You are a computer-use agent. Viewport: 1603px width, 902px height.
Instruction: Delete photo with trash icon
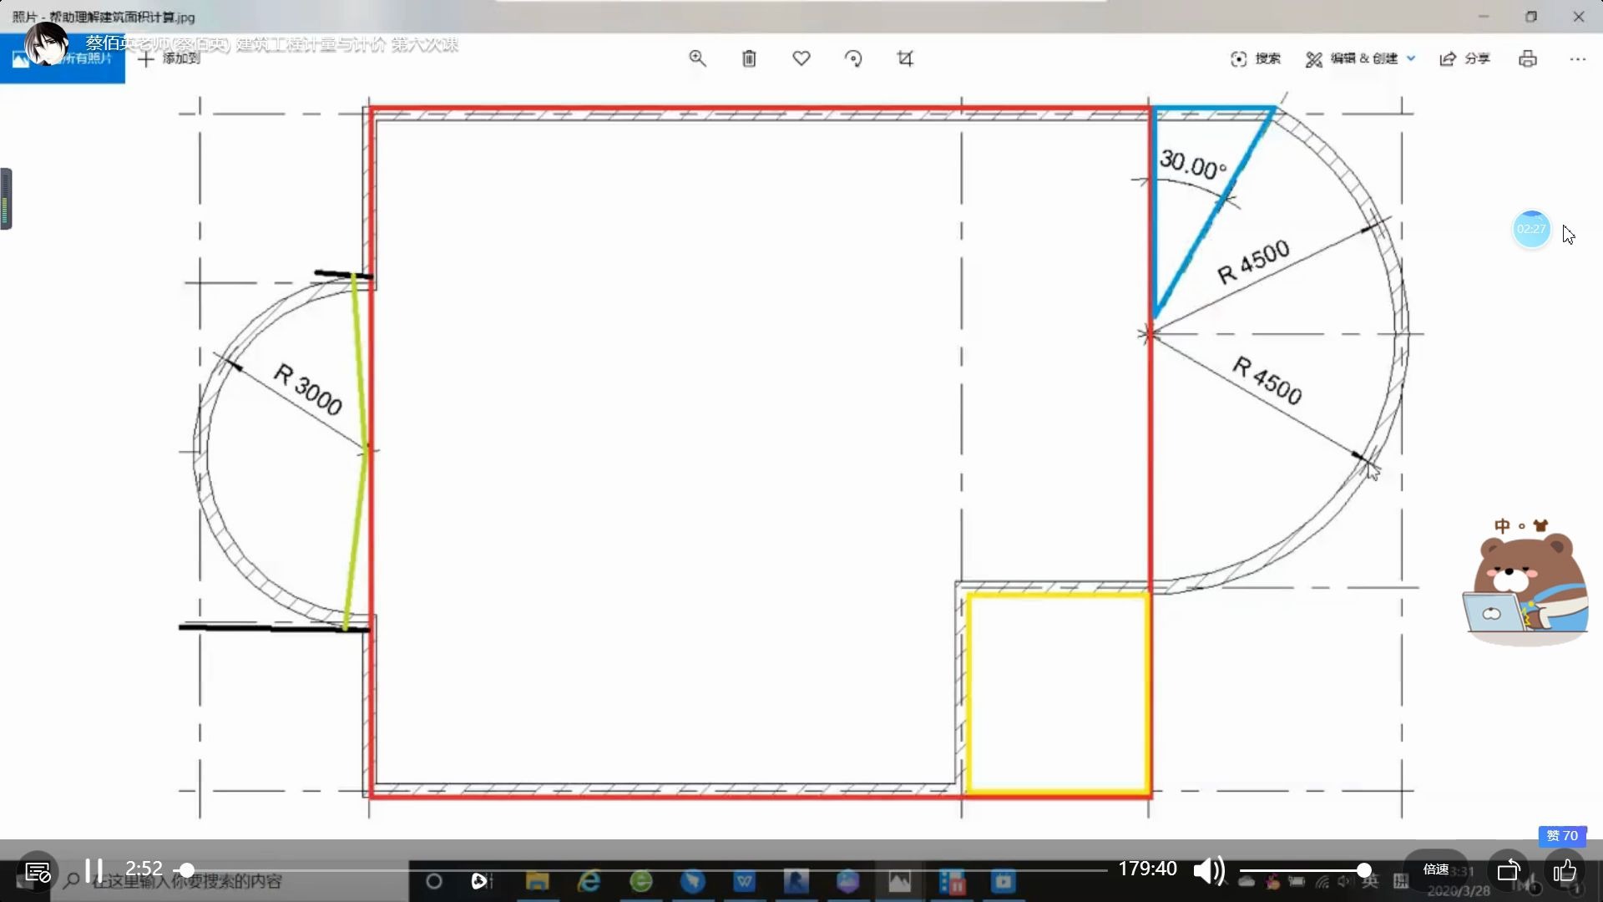749,58
